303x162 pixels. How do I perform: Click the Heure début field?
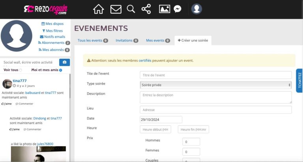155,129
